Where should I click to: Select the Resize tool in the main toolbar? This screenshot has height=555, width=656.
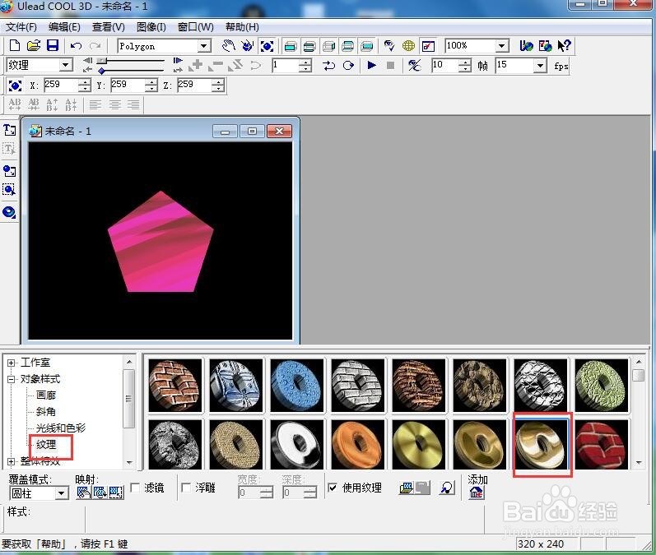tap(267, 46)
